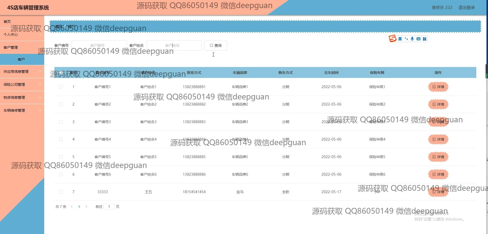The height and width of the screenshot is (234, 488).
Task: View 详情 for 客户姓名1
Action: [438, 87]
